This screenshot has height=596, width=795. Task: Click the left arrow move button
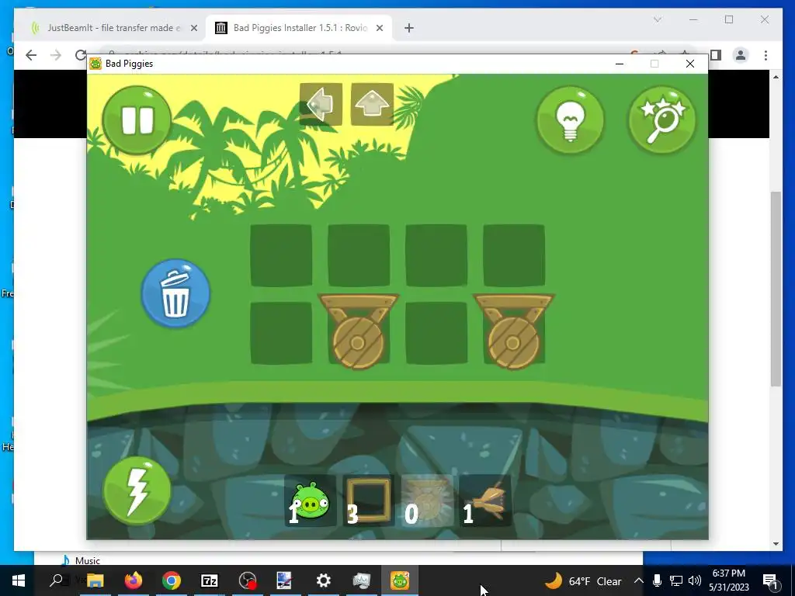point(321,104)
